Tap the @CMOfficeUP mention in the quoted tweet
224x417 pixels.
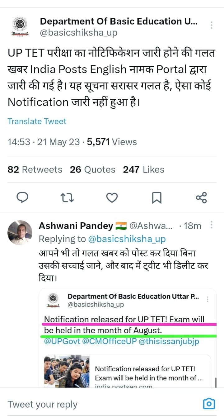[109, 341]
